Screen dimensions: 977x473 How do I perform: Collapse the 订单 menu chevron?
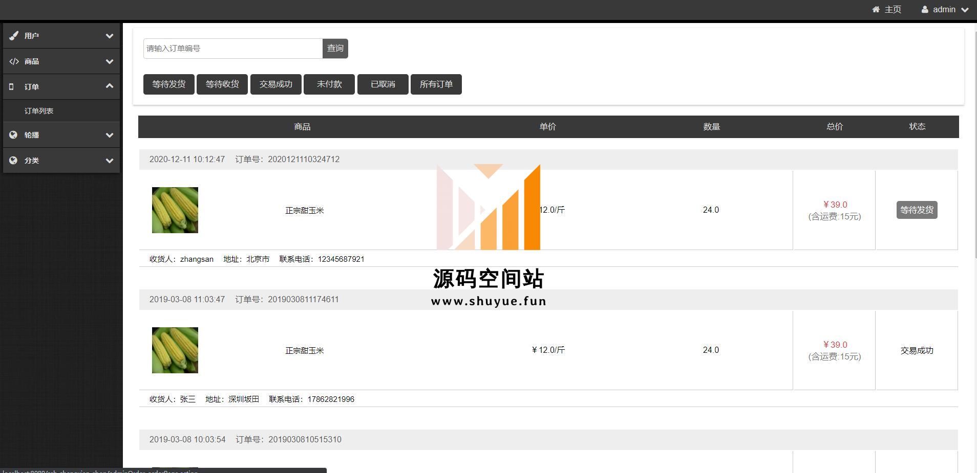[x=109, y=86]
